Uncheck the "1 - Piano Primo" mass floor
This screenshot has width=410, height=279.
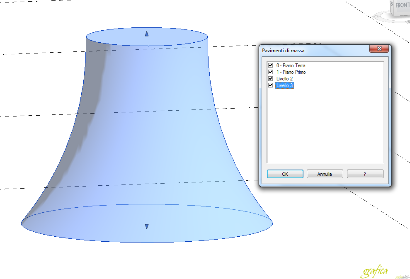[270, 72]
